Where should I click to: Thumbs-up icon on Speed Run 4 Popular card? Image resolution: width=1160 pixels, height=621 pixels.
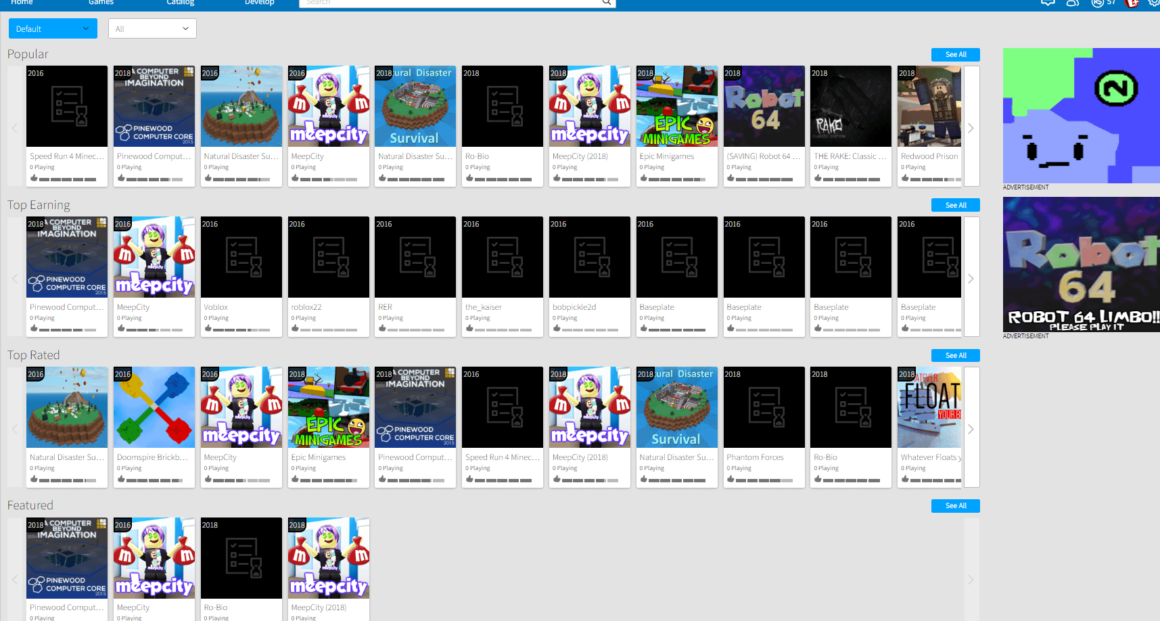point(34,178)
